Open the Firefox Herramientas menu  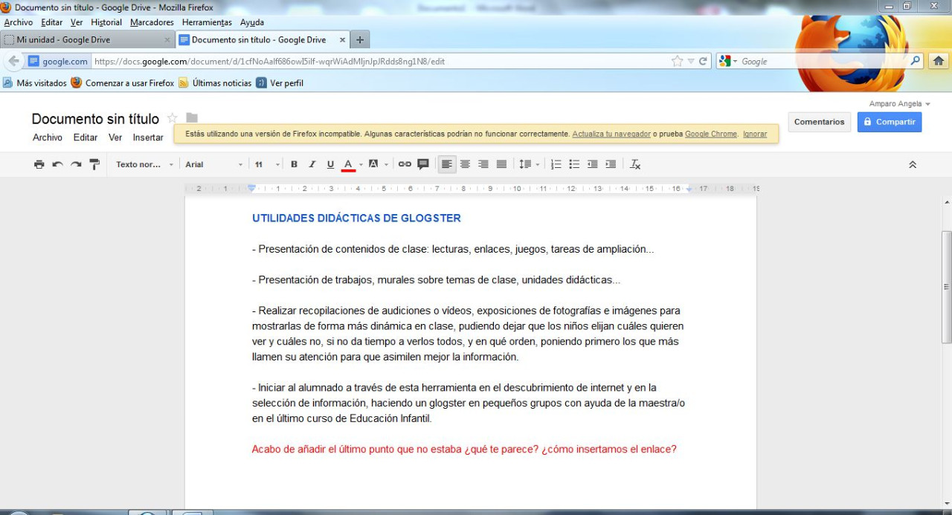pyautogui.click(x=207, y=22)
